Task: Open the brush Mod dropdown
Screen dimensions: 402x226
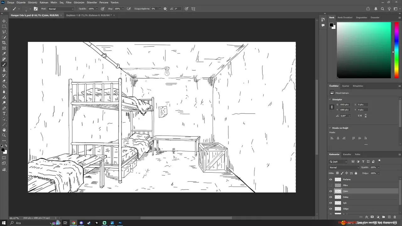Action: click(x=61, y=9)
